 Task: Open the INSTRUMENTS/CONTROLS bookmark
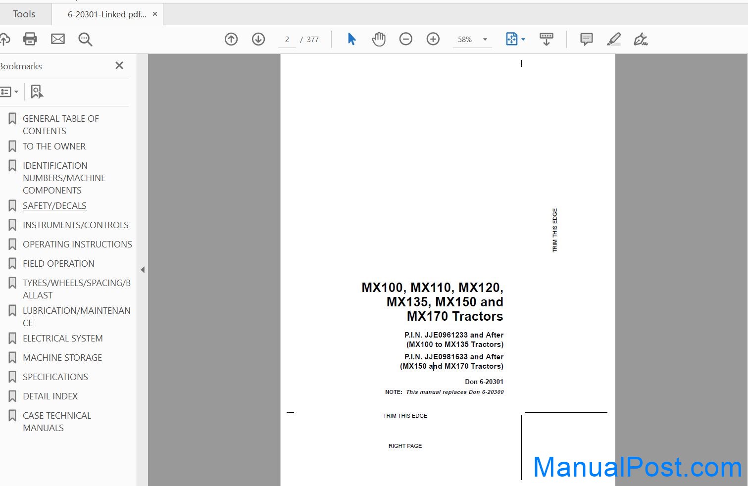(x=76, y=225)
